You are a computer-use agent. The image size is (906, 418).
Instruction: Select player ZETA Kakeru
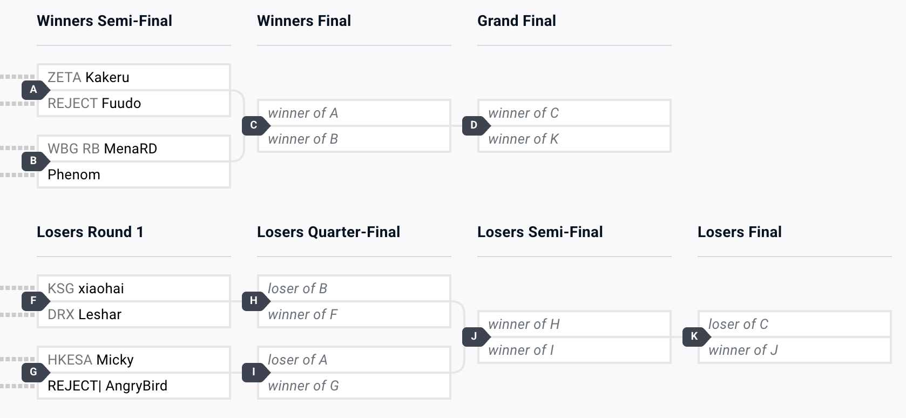coord(134,77)
